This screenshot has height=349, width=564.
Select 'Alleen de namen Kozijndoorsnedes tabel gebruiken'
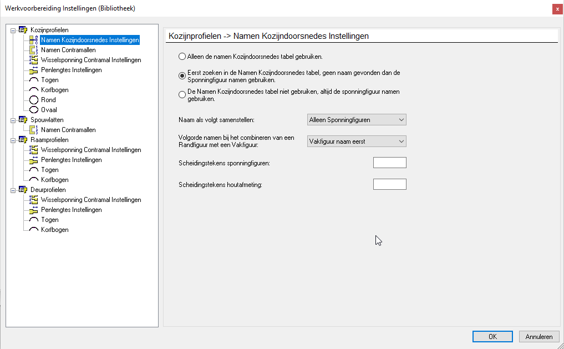pos(181,56)
